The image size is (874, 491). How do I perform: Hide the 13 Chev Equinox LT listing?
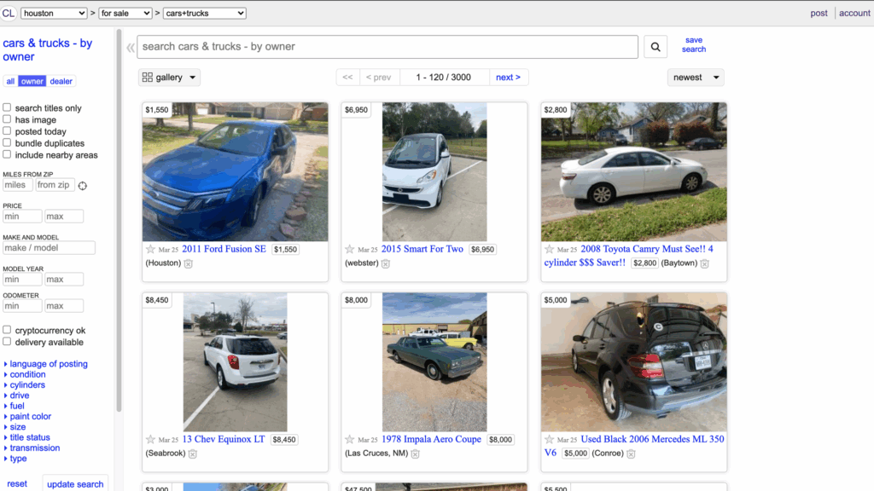click(x=192, y=453)
